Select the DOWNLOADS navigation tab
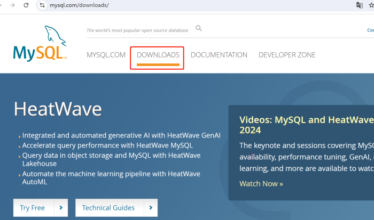The width and height of the screenshot is (374, 220). point(158,55)
